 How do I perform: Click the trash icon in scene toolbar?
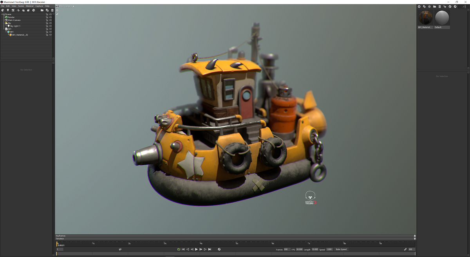pyautogui.click(x=52, y=10)
